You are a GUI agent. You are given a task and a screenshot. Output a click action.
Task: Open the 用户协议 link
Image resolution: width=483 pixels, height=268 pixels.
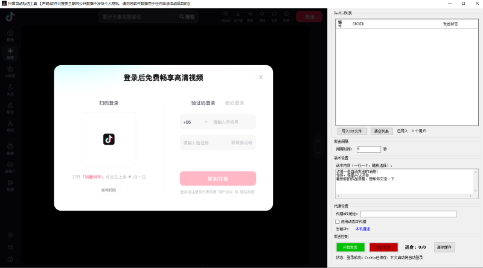[225, 192]
